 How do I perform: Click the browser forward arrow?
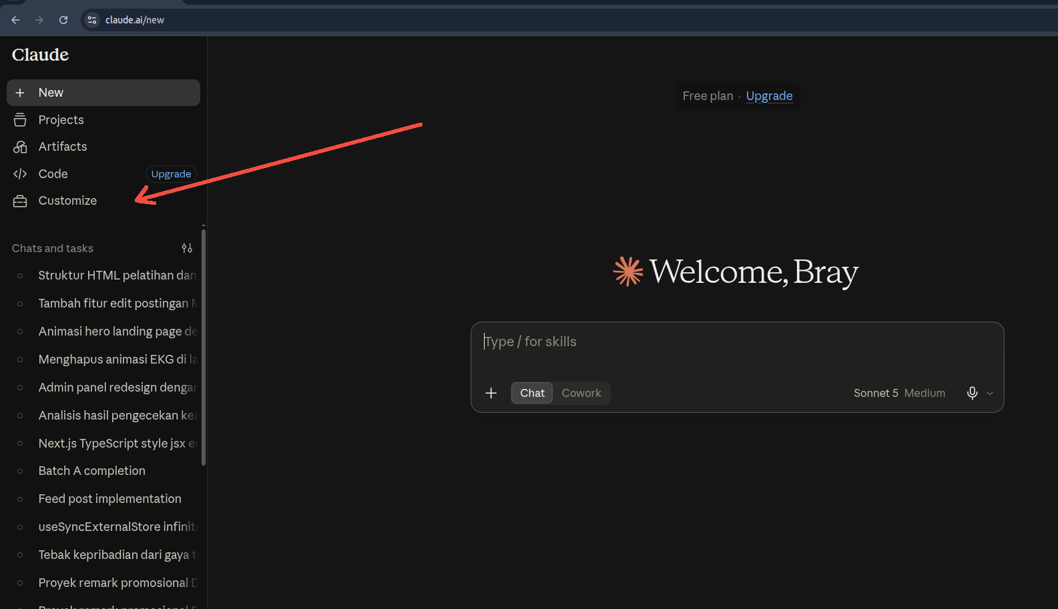point(39,20)
